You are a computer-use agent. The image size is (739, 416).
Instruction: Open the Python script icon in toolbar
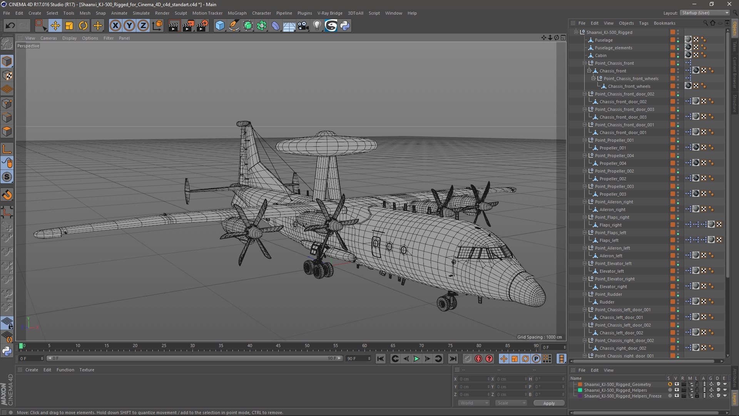345,26
